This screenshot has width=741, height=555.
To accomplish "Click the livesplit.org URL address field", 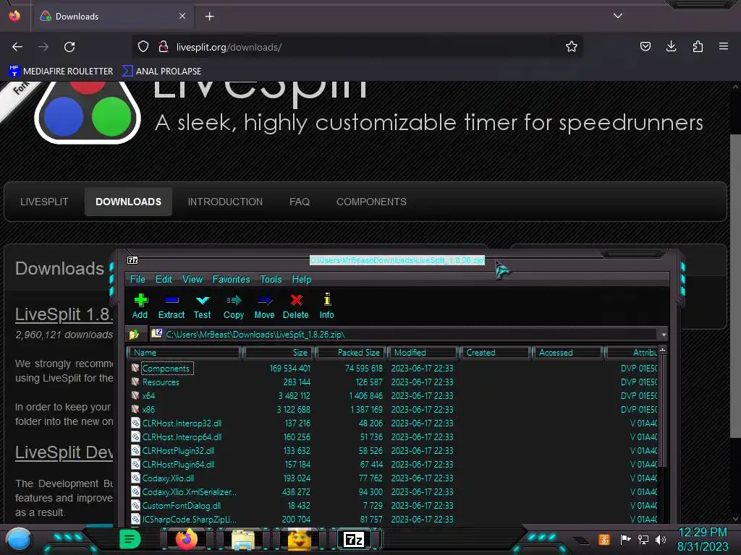I will 357,47.
